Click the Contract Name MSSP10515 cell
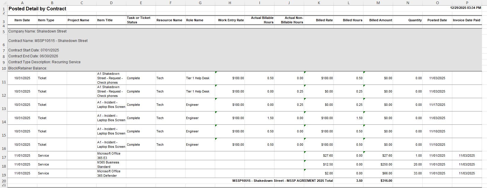 pos(48,41)
